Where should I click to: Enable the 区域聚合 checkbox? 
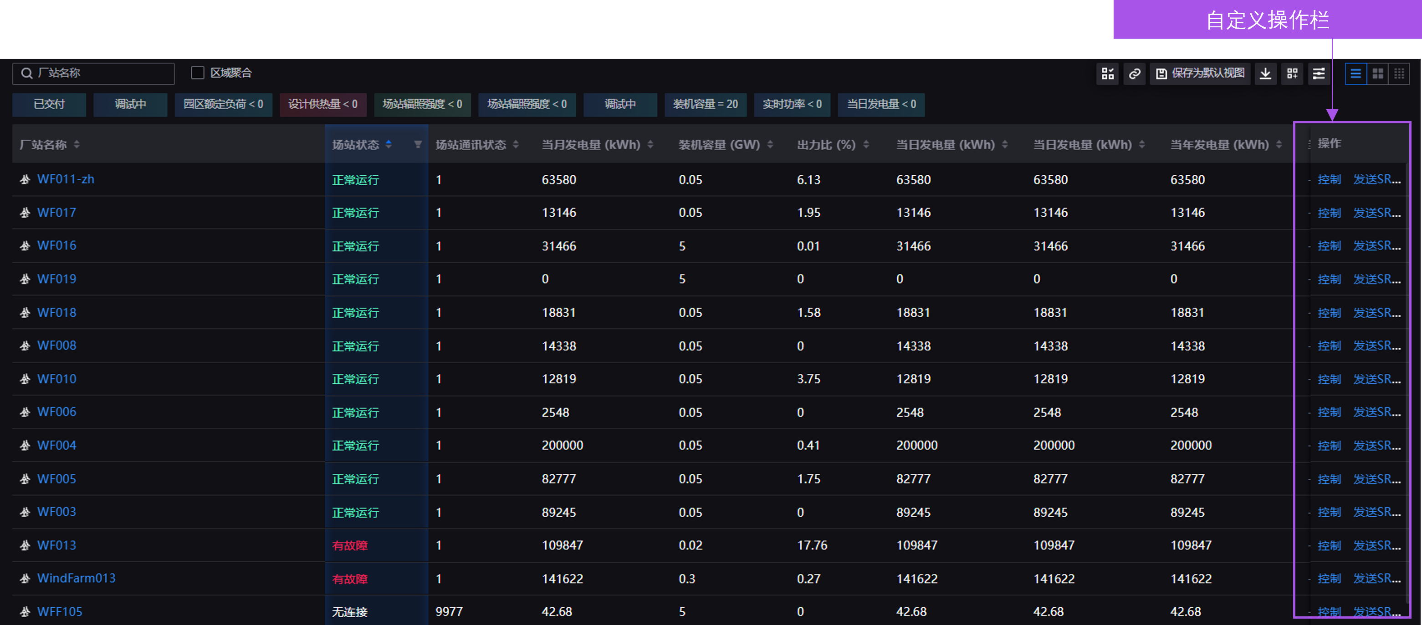click(198, 73)
